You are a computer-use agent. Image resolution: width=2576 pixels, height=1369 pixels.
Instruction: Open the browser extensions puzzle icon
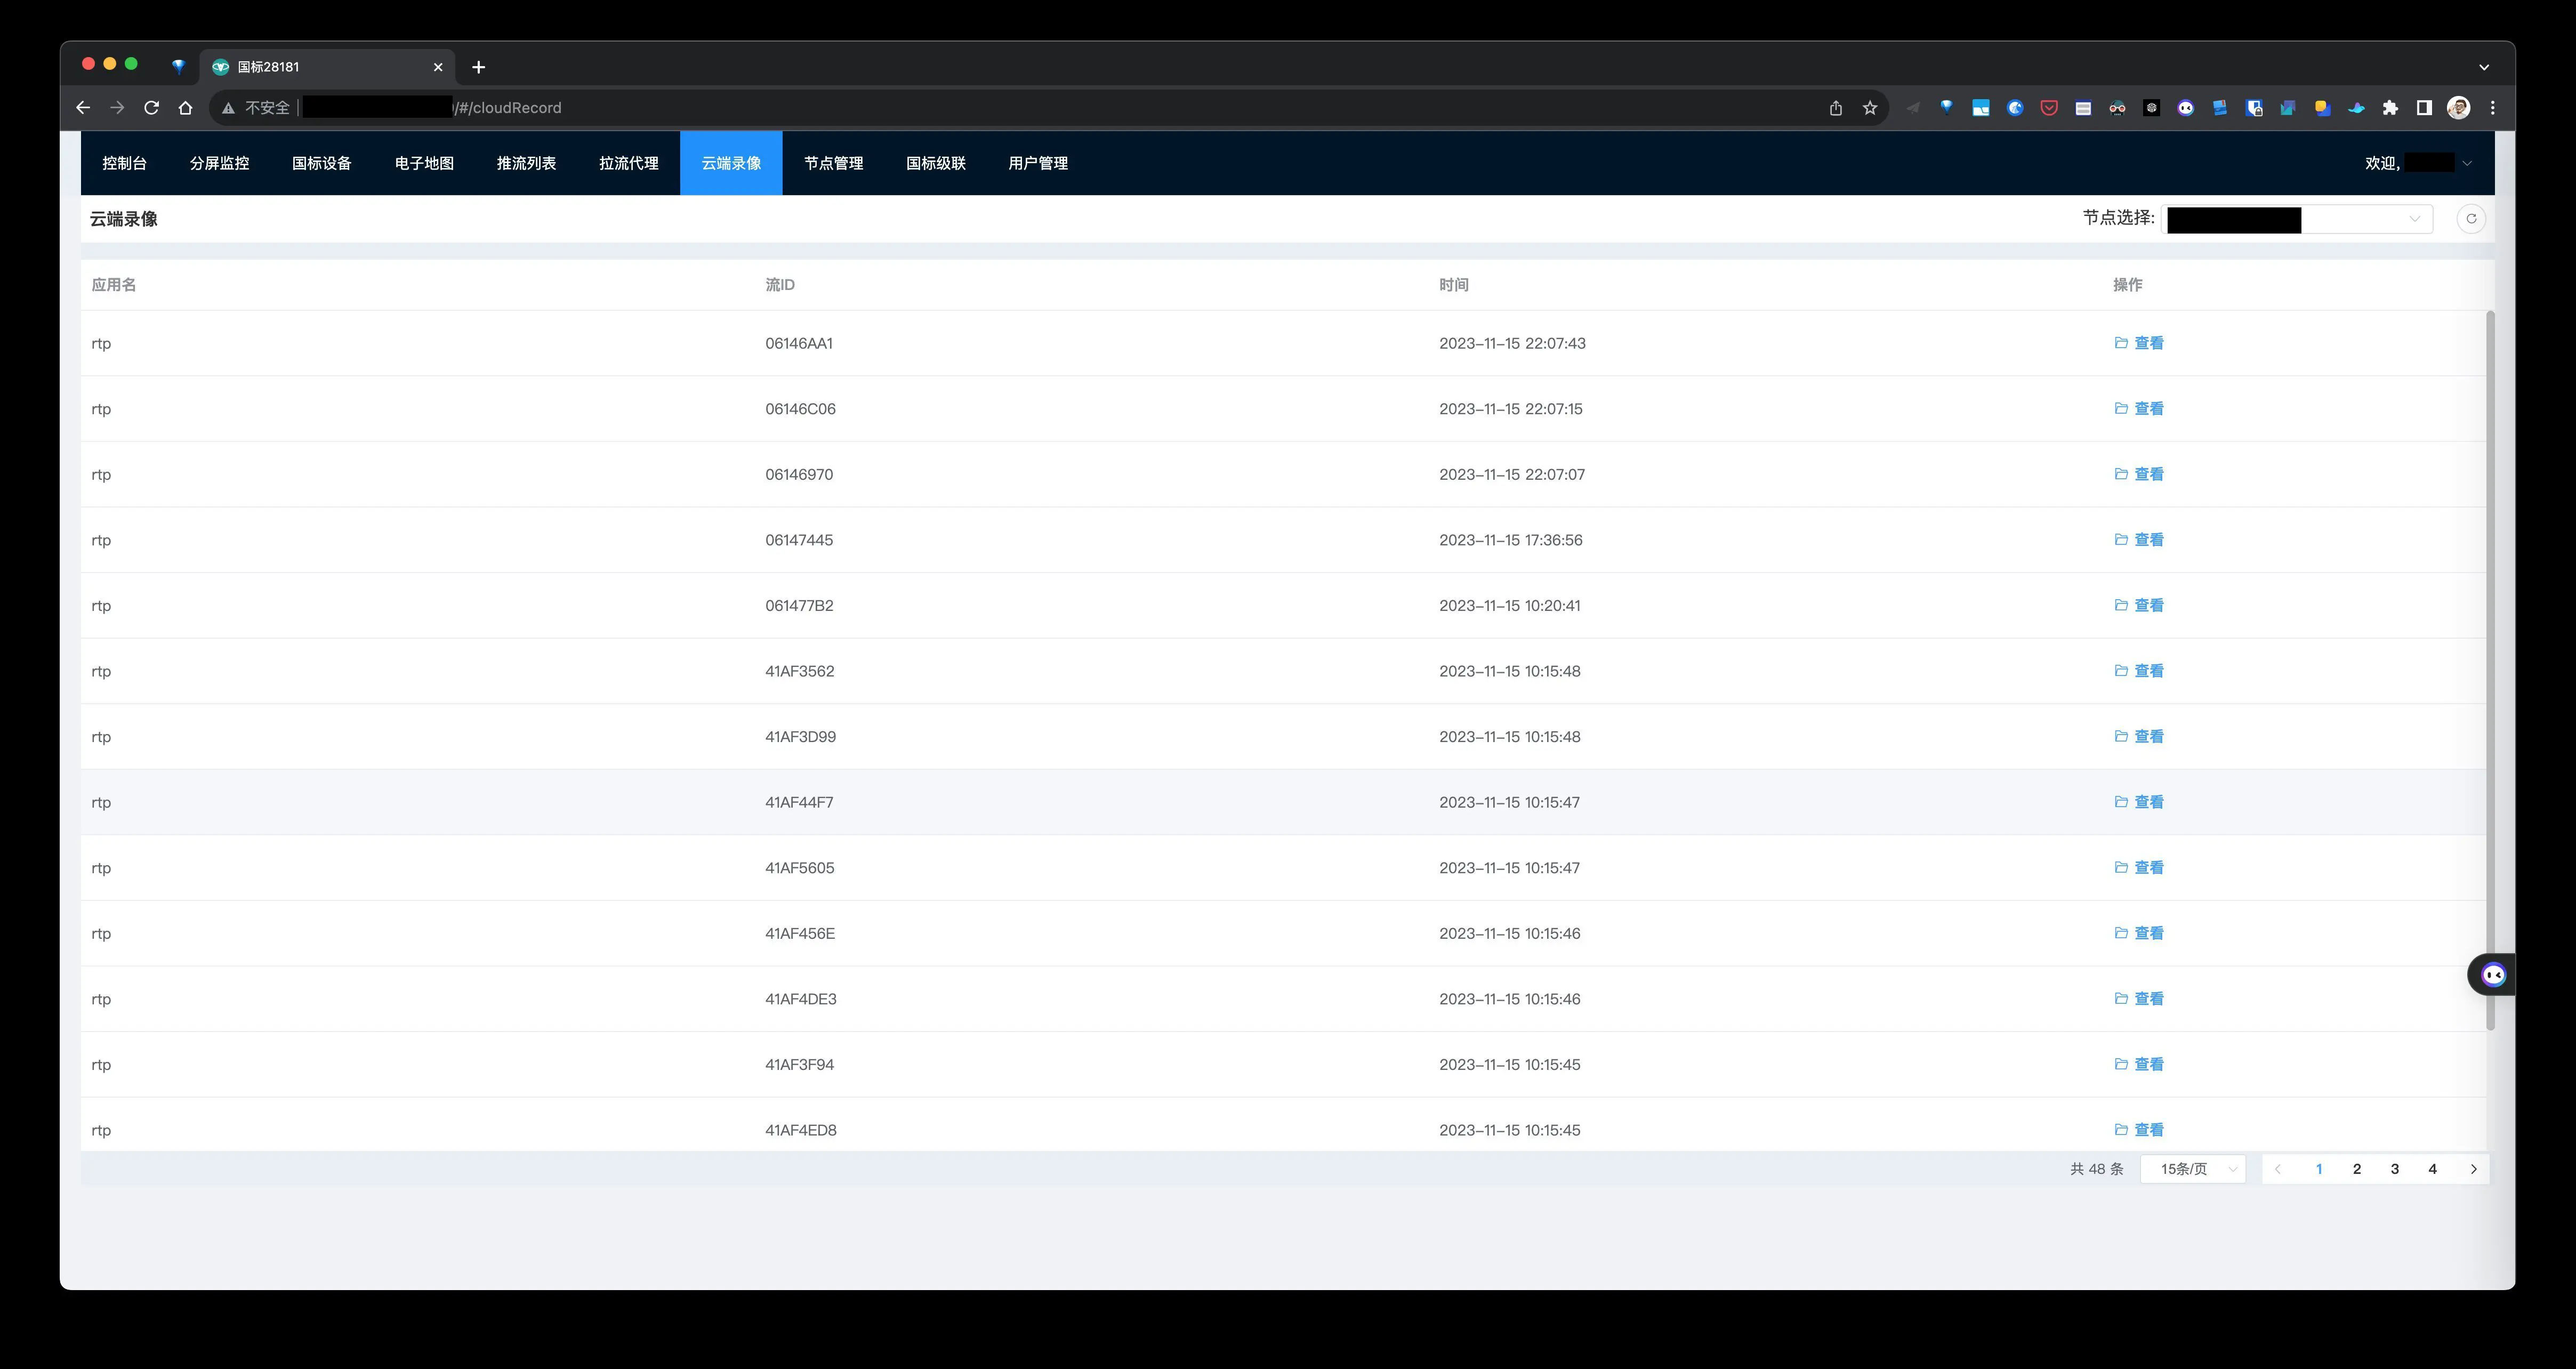tap(2389, 108)
